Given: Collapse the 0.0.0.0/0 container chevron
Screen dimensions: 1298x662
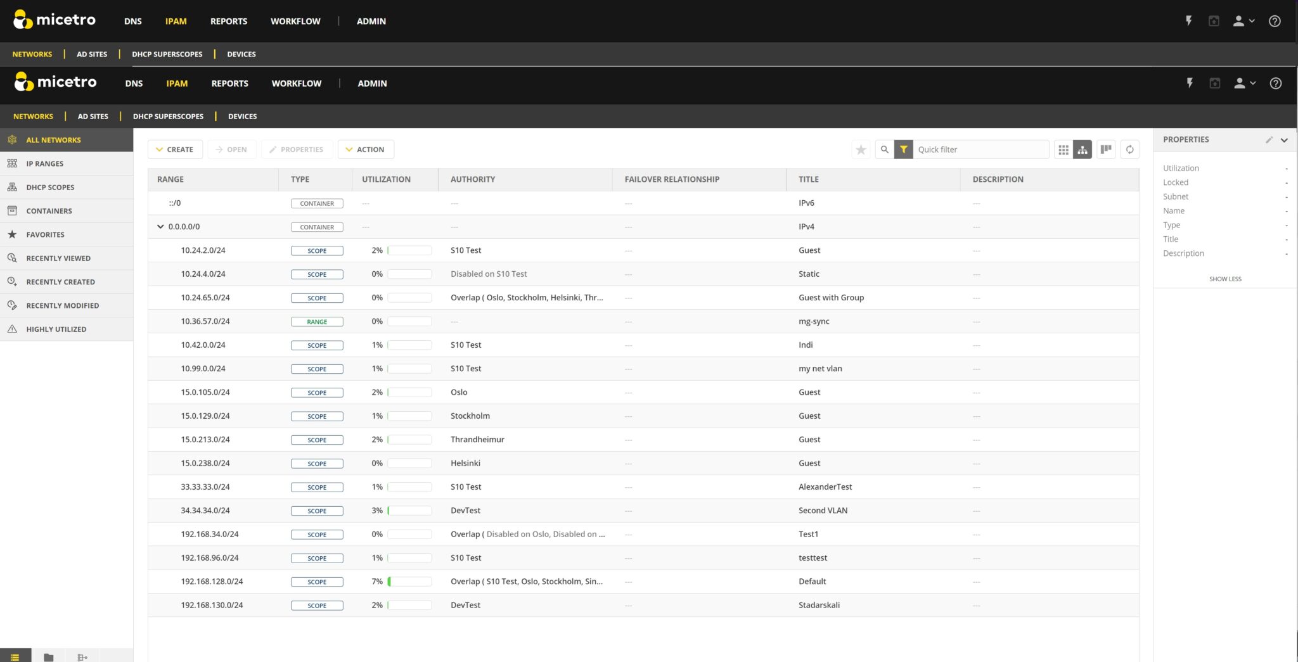Looking at the screenshot, I should click(160, 226).
